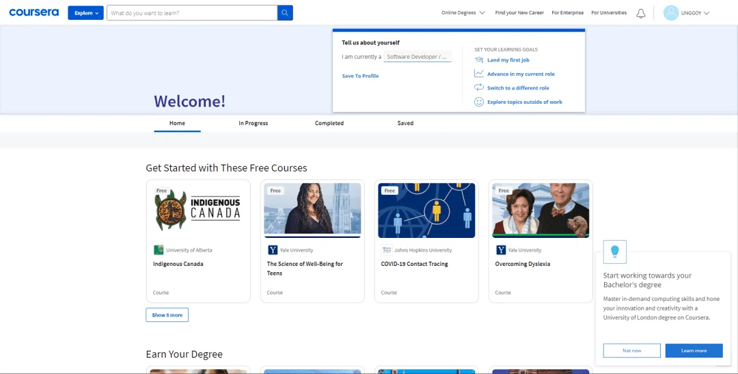Dismiss the popup with Not now
The width and height of the screenshot is (738, 374).
pos(631,351)
